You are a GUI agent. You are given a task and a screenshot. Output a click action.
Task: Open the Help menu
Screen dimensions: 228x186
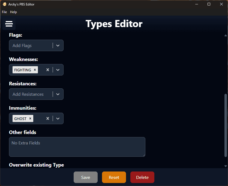13,12
